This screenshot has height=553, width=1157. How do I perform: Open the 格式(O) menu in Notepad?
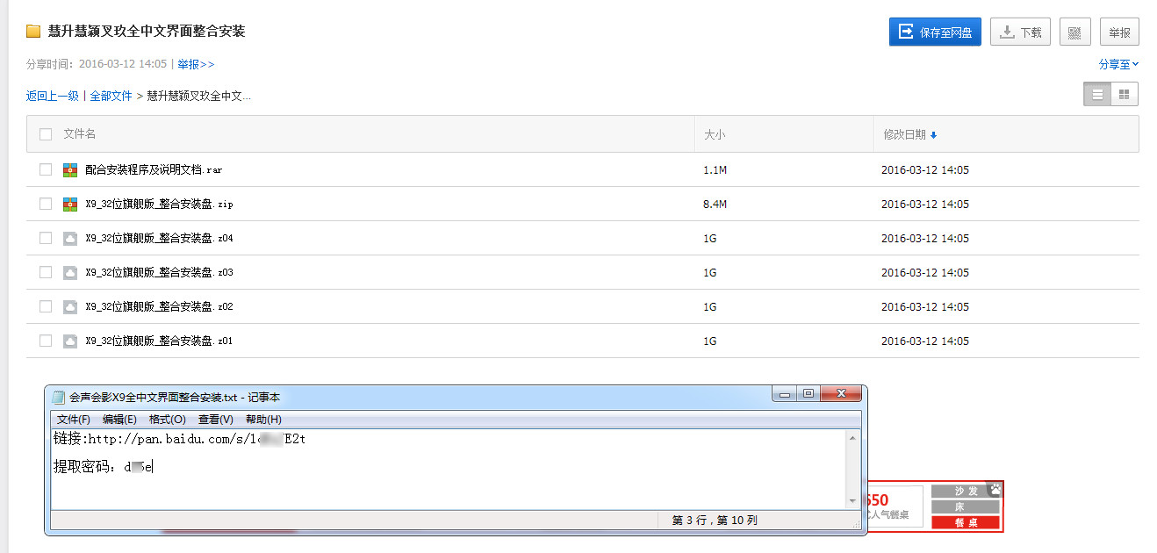pyautogui.click(x=167, y=420)
